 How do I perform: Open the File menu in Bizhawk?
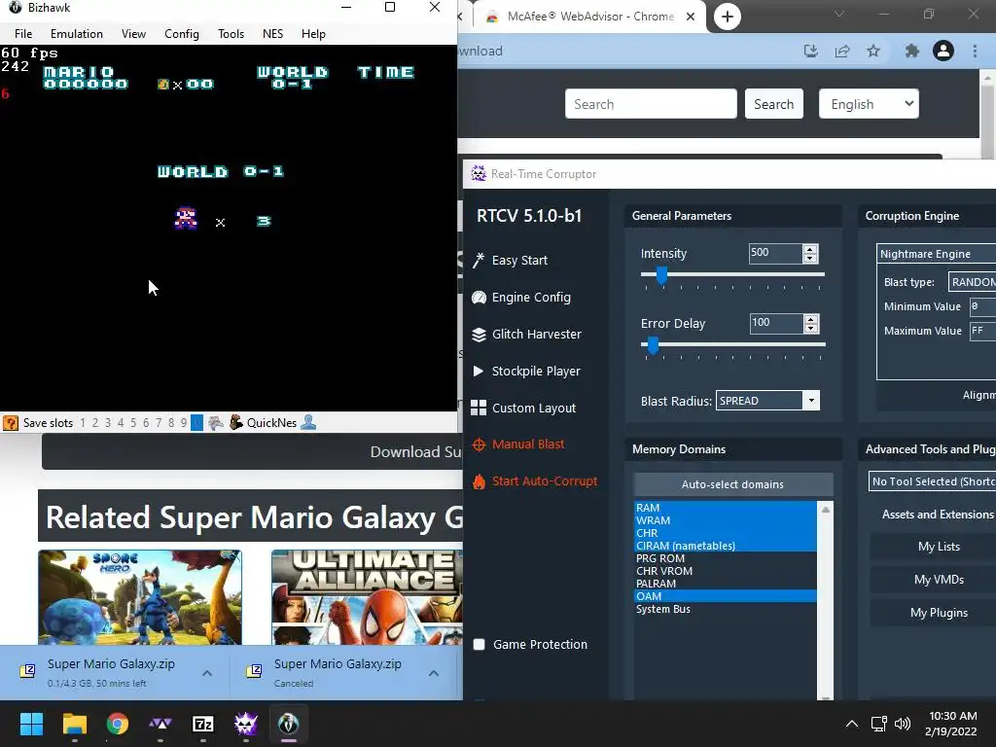pyautogui.click(x=23, y=34)
